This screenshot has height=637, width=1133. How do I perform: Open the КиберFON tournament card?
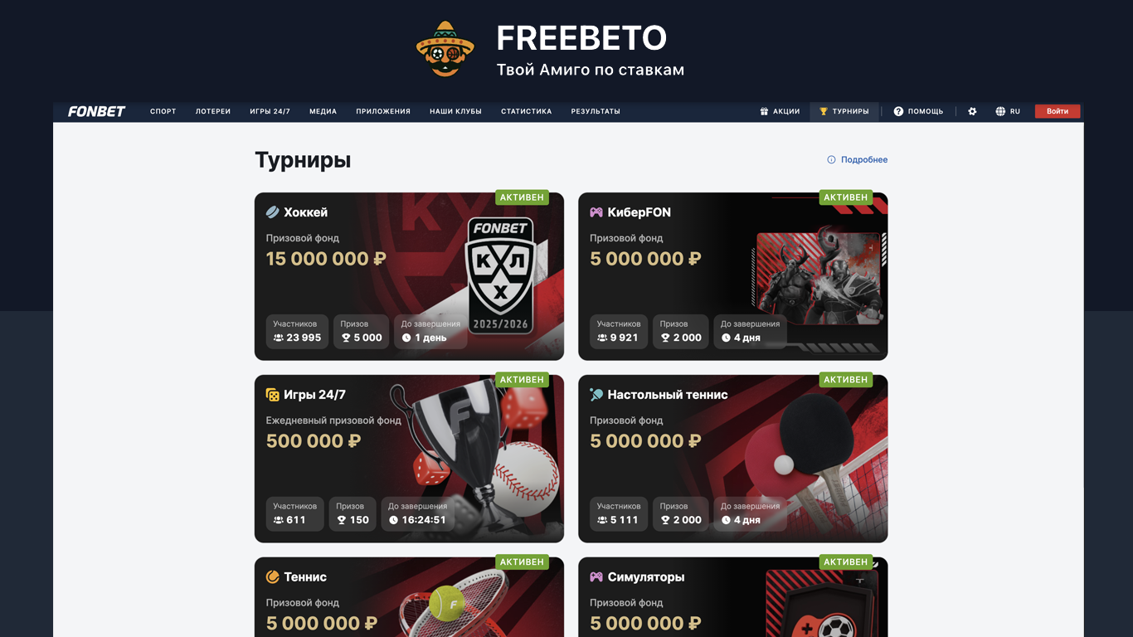coord(733,276)
